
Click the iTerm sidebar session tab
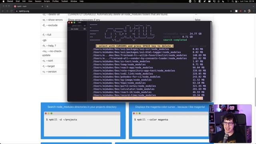point(77,29)
